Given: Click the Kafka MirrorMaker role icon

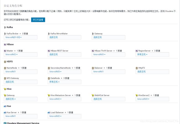Looking at the screenshot, I should tap(49, 34).
